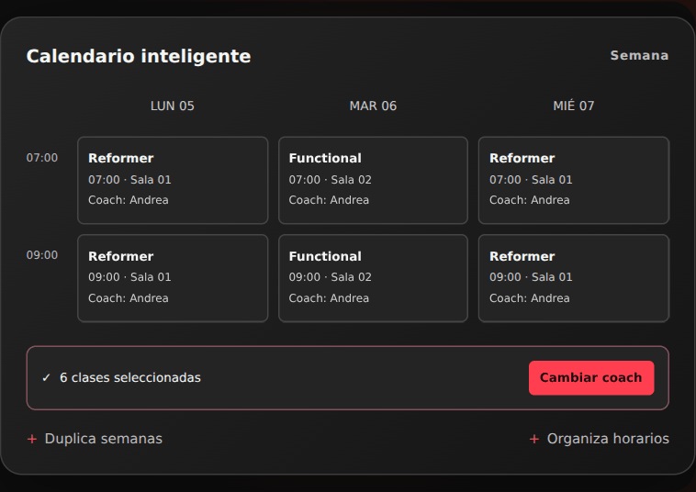Click 'Coach: Andrea' in the MIÉ 07 09:00 card

(530, 298)
